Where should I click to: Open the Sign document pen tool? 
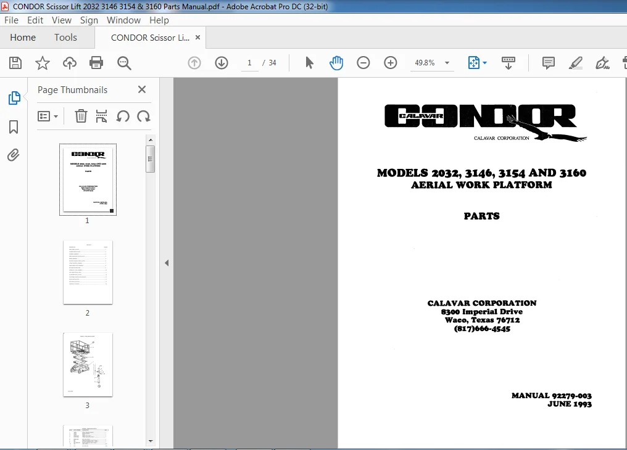[x=602, y=63]
